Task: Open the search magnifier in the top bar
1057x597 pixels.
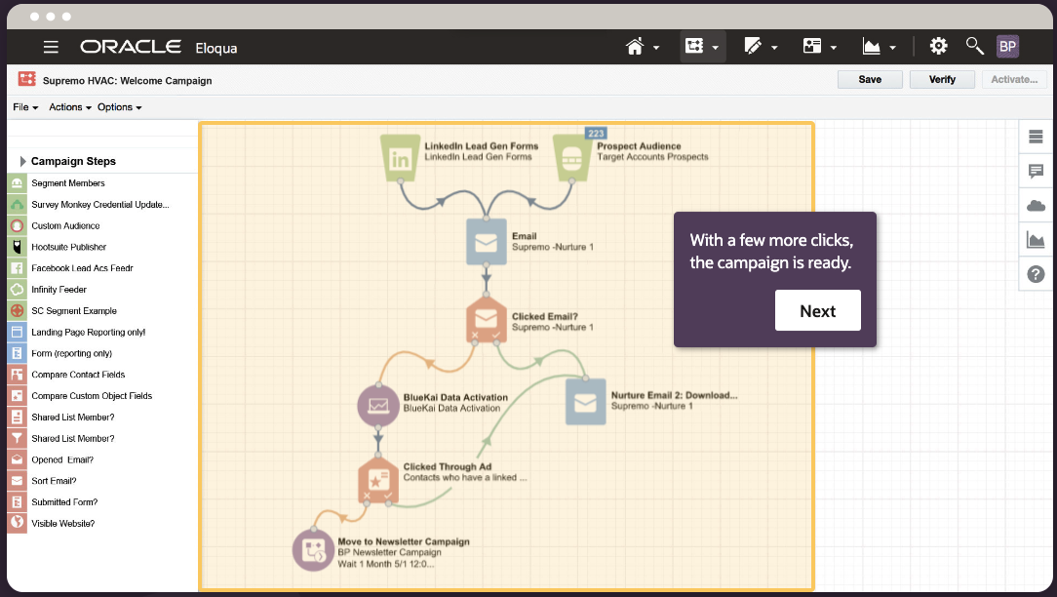Action: click(x=974, y=46)
